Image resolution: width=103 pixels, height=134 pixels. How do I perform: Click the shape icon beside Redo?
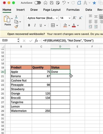[x=79, y=3]
